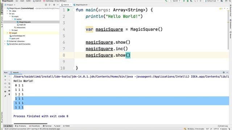Hide the Run panel

tap(227, 72)
